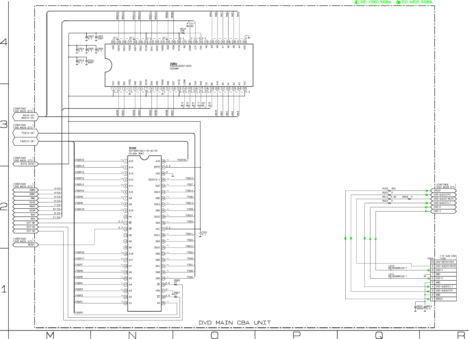Select the EXT-WE signal connector
This screenshot has width=469, height=339.
[x=25, y=223]
